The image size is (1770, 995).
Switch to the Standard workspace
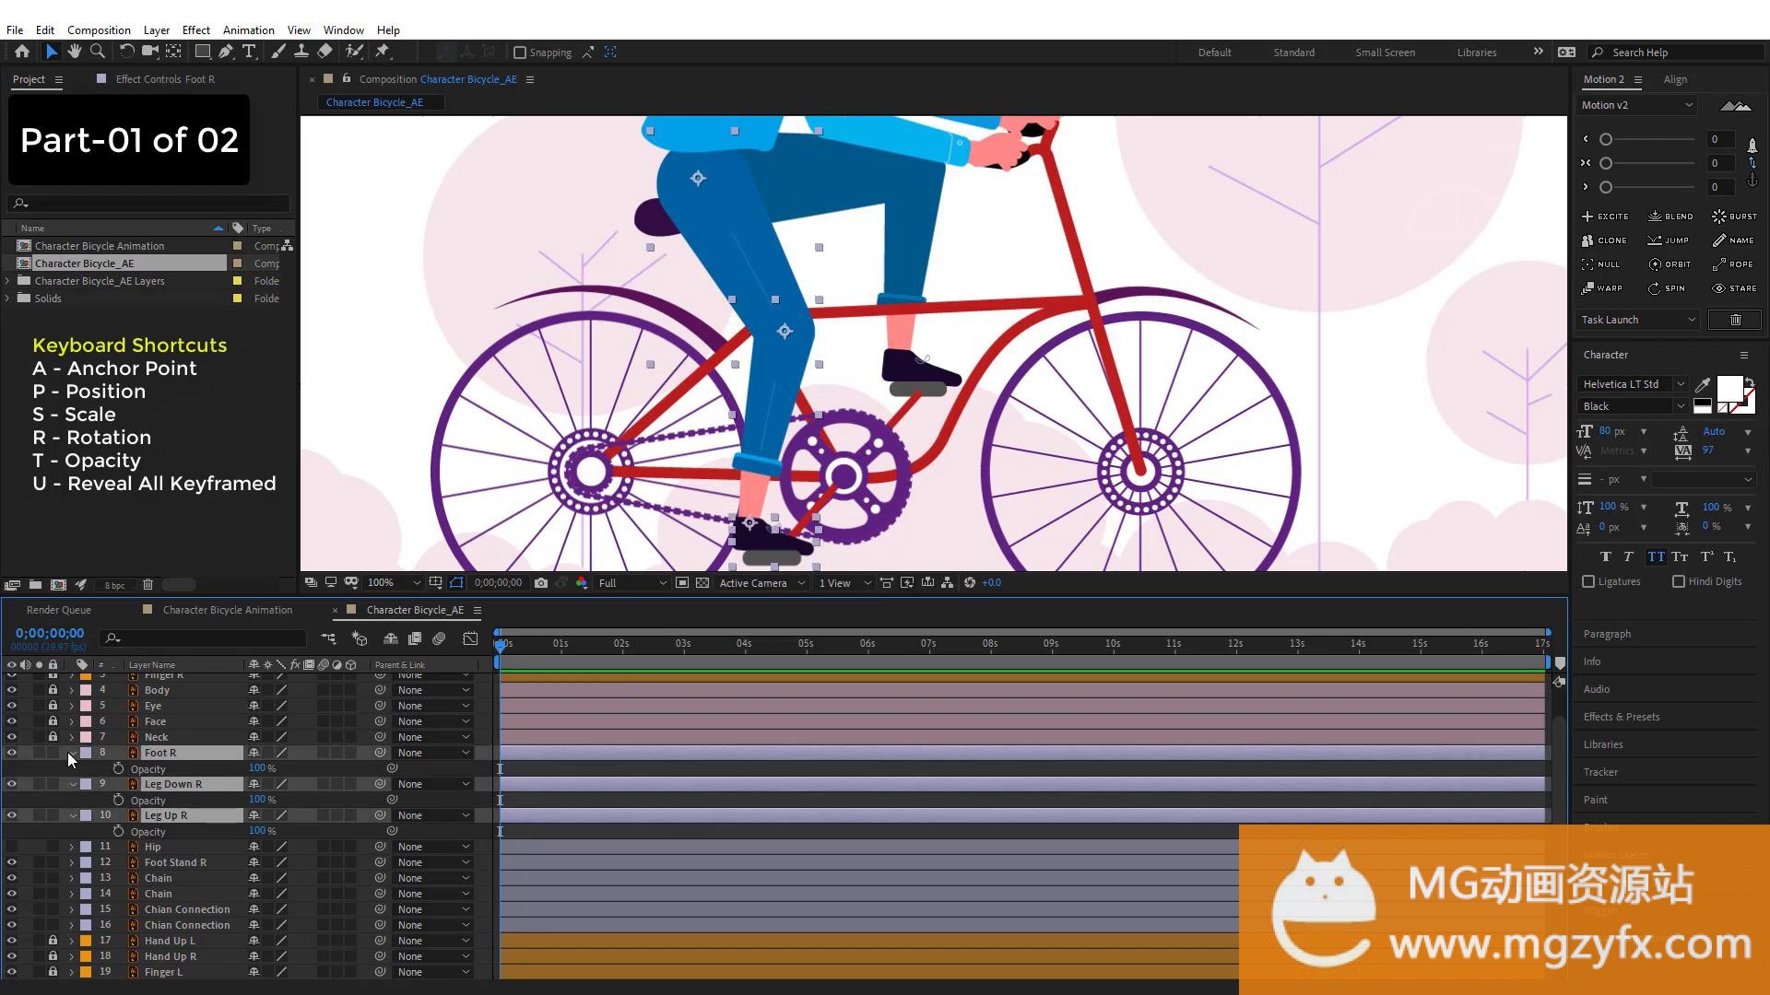click(x=1293, y=53)
